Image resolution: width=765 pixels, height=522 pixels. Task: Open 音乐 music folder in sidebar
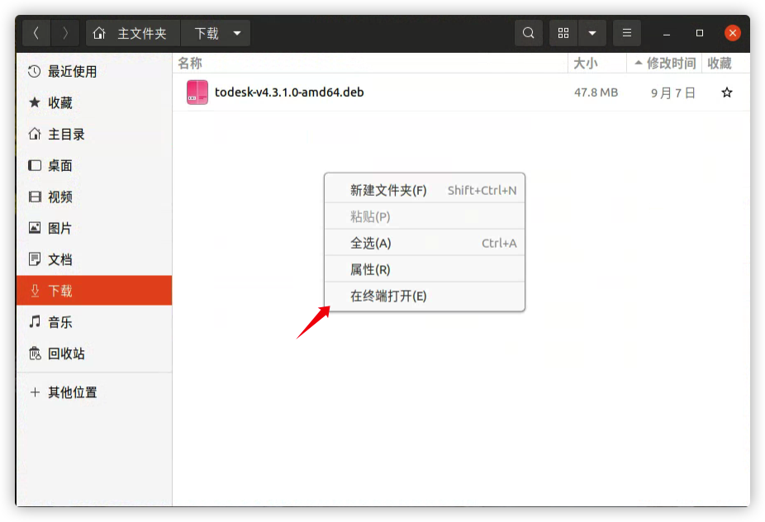pos(59,322)
